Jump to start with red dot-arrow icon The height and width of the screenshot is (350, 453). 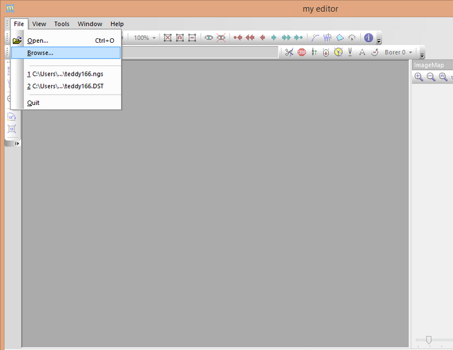click(x=238, y=38)
